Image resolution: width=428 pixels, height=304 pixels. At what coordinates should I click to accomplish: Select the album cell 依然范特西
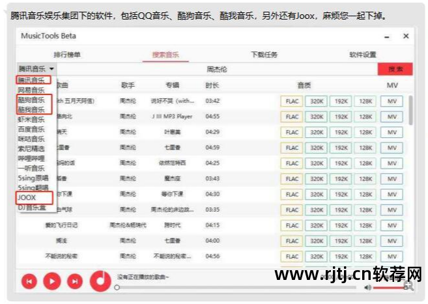pyautogui.click(x=172, y=163)
